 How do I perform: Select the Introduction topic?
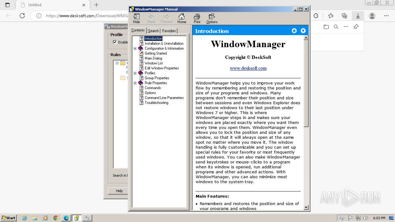pyautogui.click(x=153, y=39)
